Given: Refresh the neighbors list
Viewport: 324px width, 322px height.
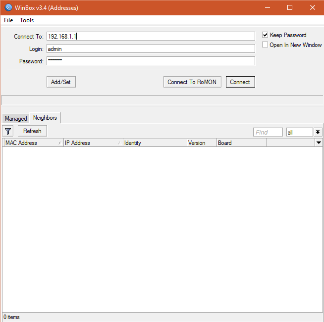Looking at the screenshot, I should click(x=32, y=131).
